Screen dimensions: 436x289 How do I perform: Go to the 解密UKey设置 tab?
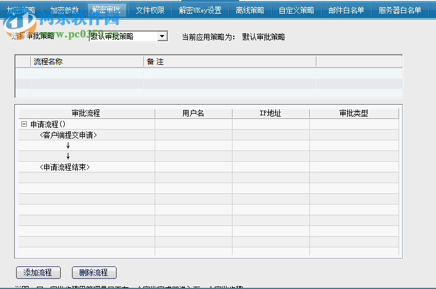[200, 10]
